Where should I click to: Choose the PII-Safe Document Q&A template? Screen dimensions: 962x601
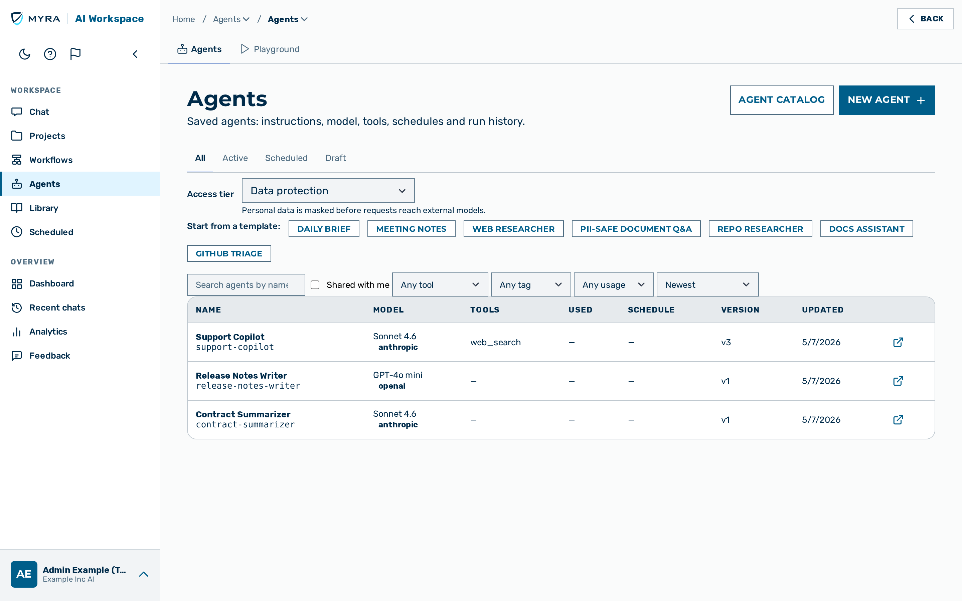pyautogui.click(x=636, y=229)
